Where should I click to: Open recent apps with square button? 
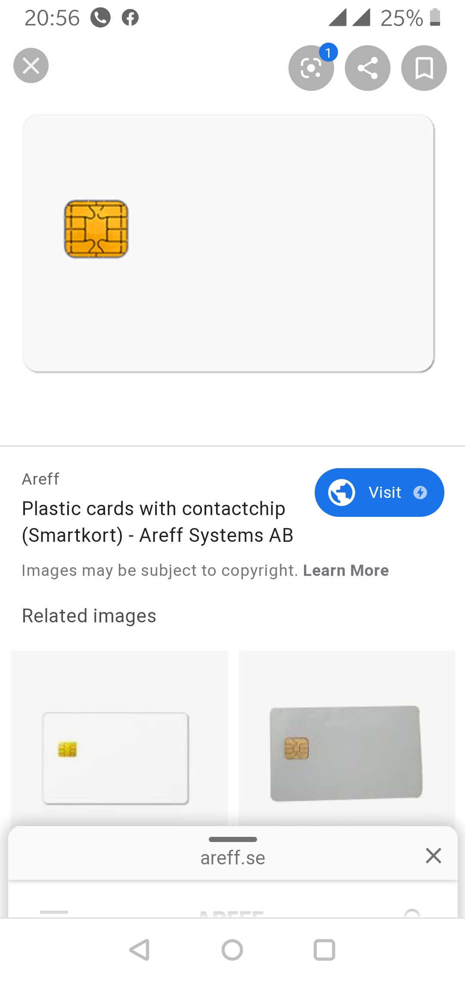pyautogui.click(x=324, y=950)
